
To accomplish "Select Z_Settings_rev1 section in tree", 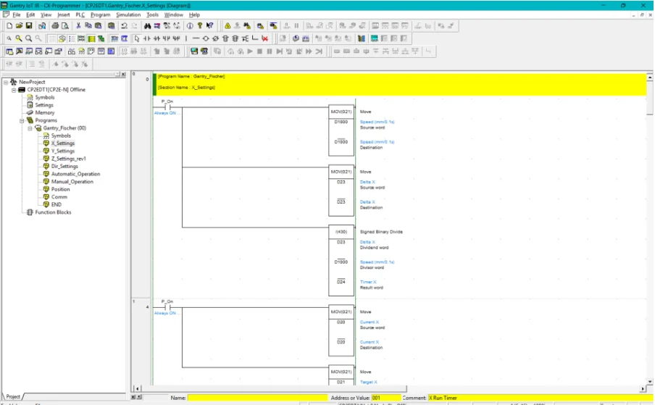I will point(69,159).
